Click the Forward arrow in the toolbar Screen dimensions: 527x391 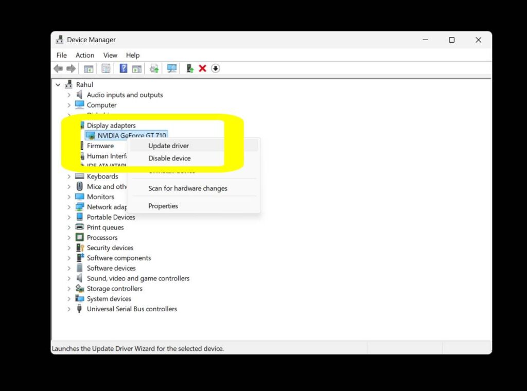point(71,68)
